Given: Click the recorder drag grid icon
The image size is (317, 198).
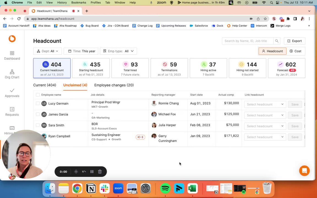Looking at the screenshot, I should pyautogui.click(x=76, y=172).
